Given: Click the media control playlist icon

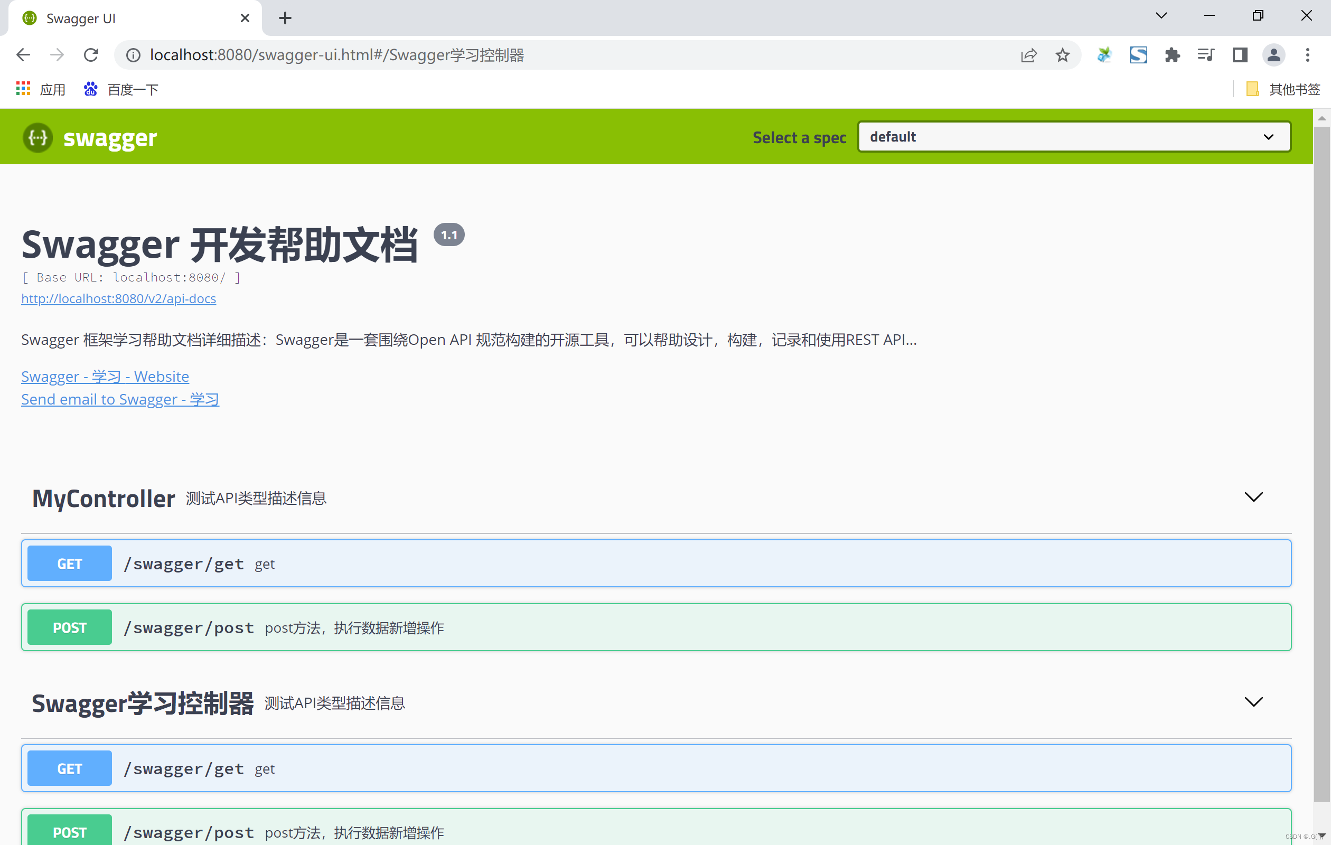Looking at the screenshot, I should tap(1205, 55).
